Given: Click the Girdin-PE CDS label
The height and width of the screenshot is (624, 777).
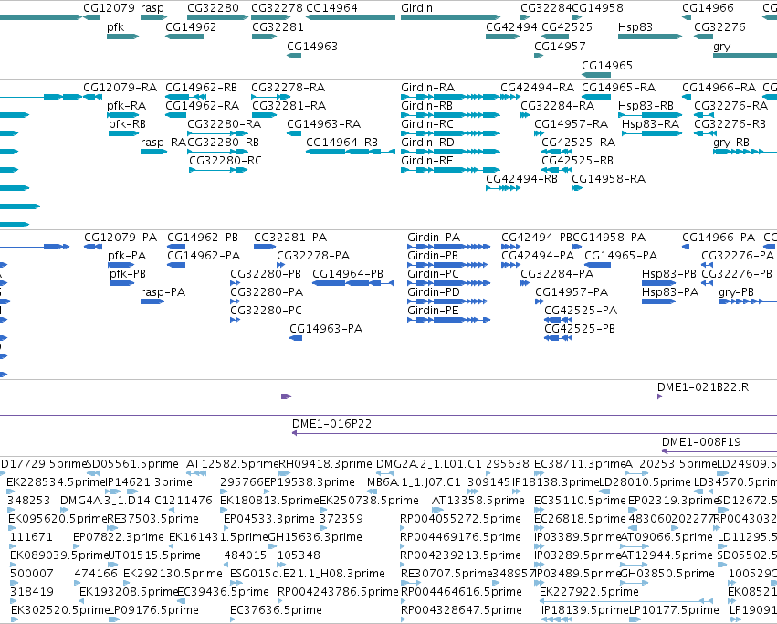Looking at the screenshot, I should (433, 310).
